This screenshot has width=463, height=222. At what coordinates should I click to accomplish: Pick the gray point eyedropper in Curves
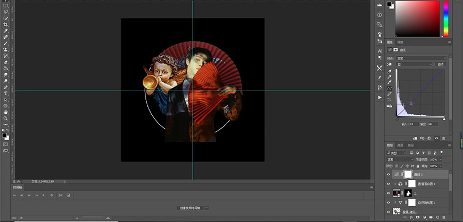[x=390, y=77]
